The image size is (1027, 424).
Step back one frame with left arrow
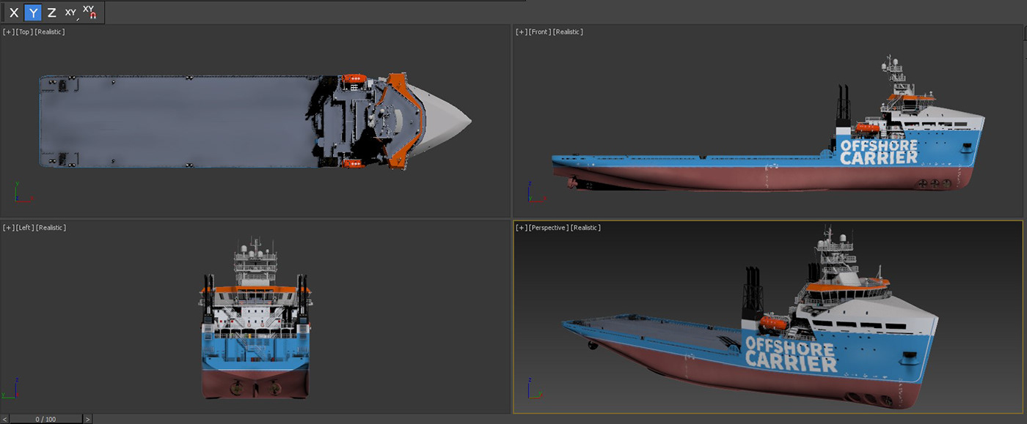tap(5, 419)
